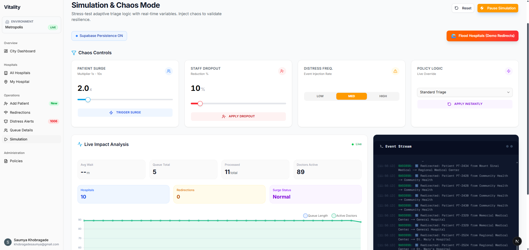Click the Patient Surge multiplier slider handle

tap(88, 100)
